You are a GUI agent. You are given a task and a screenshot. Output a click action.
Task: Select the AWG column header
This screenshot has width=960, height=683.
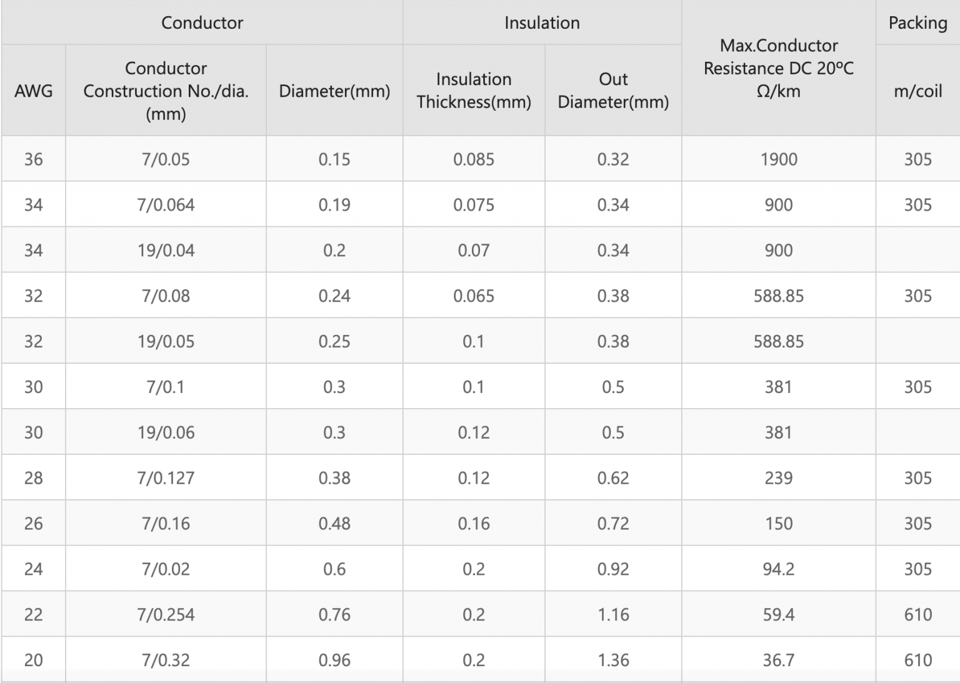click(x=33, y=91)
